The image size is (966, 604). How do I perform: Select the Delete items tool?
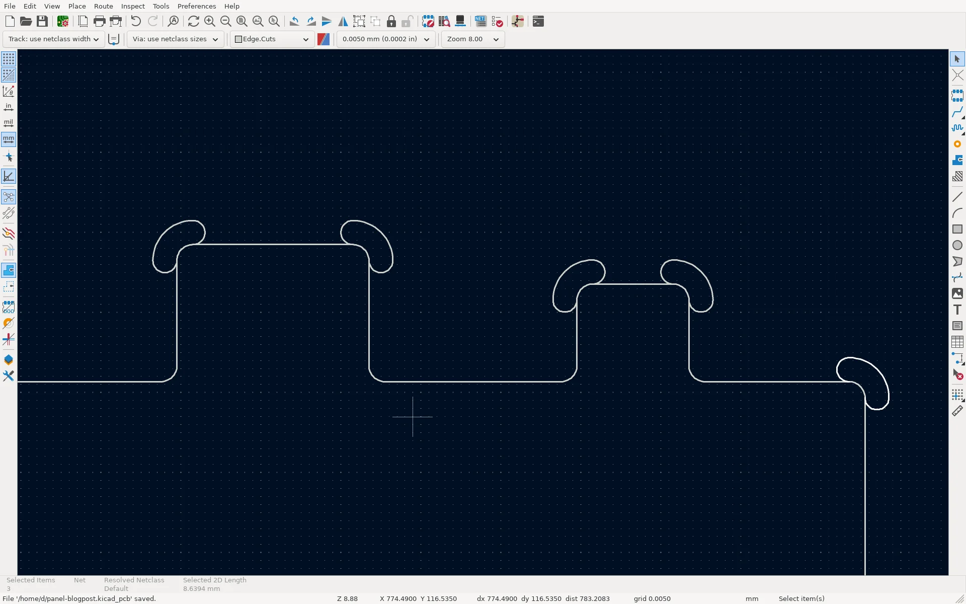click(x=957, y=374)
